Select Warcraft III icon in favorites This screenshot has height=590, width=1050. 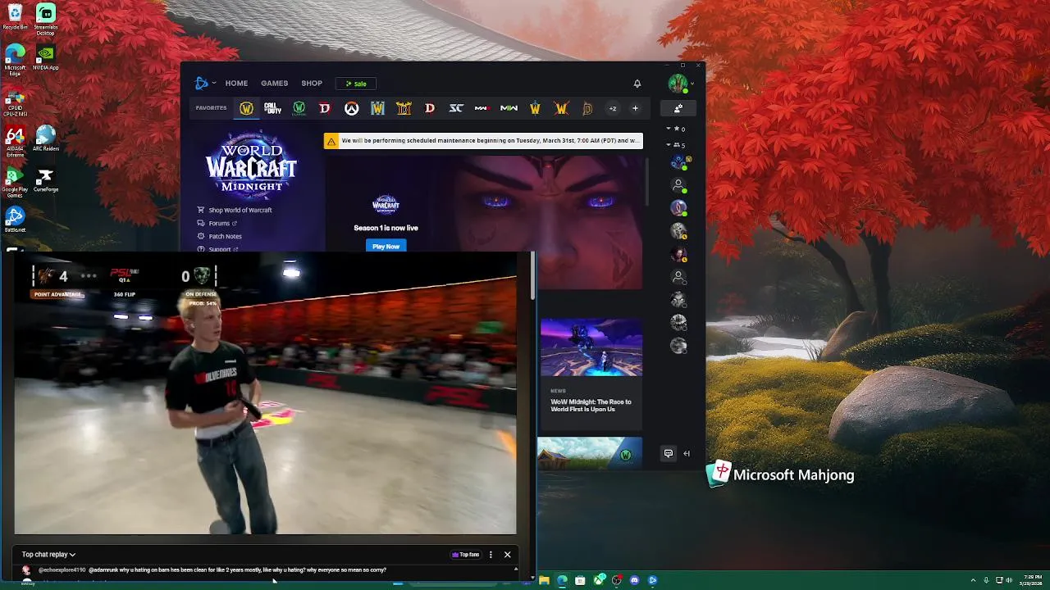click(377, 108)
